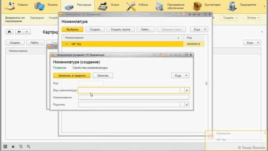Click M button in Номенклатура title bar
268x151 pixels.
point(190,15)
